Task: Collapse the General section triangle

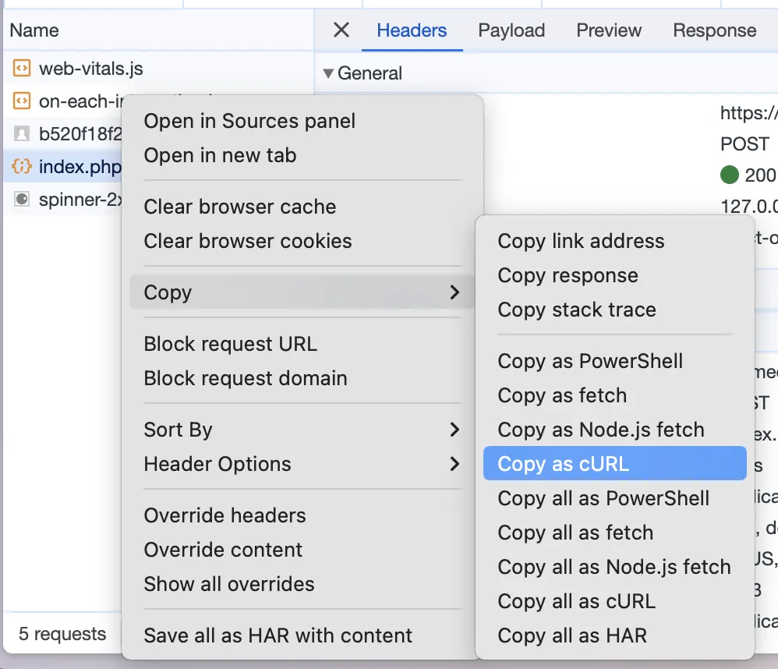Action: pyautogui.click(x=328, y=74)
